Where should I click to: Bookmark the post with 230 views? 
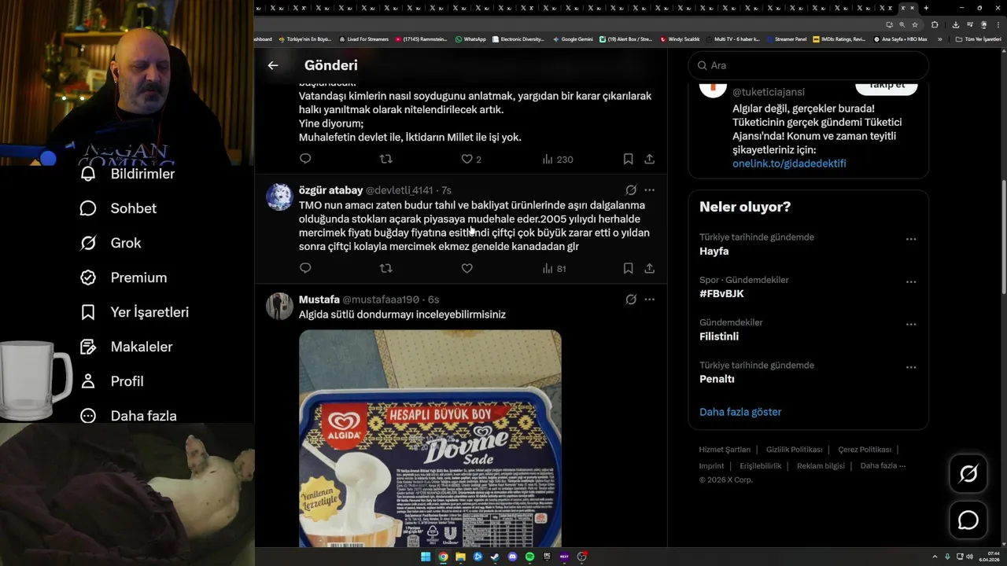click(628, 159)
